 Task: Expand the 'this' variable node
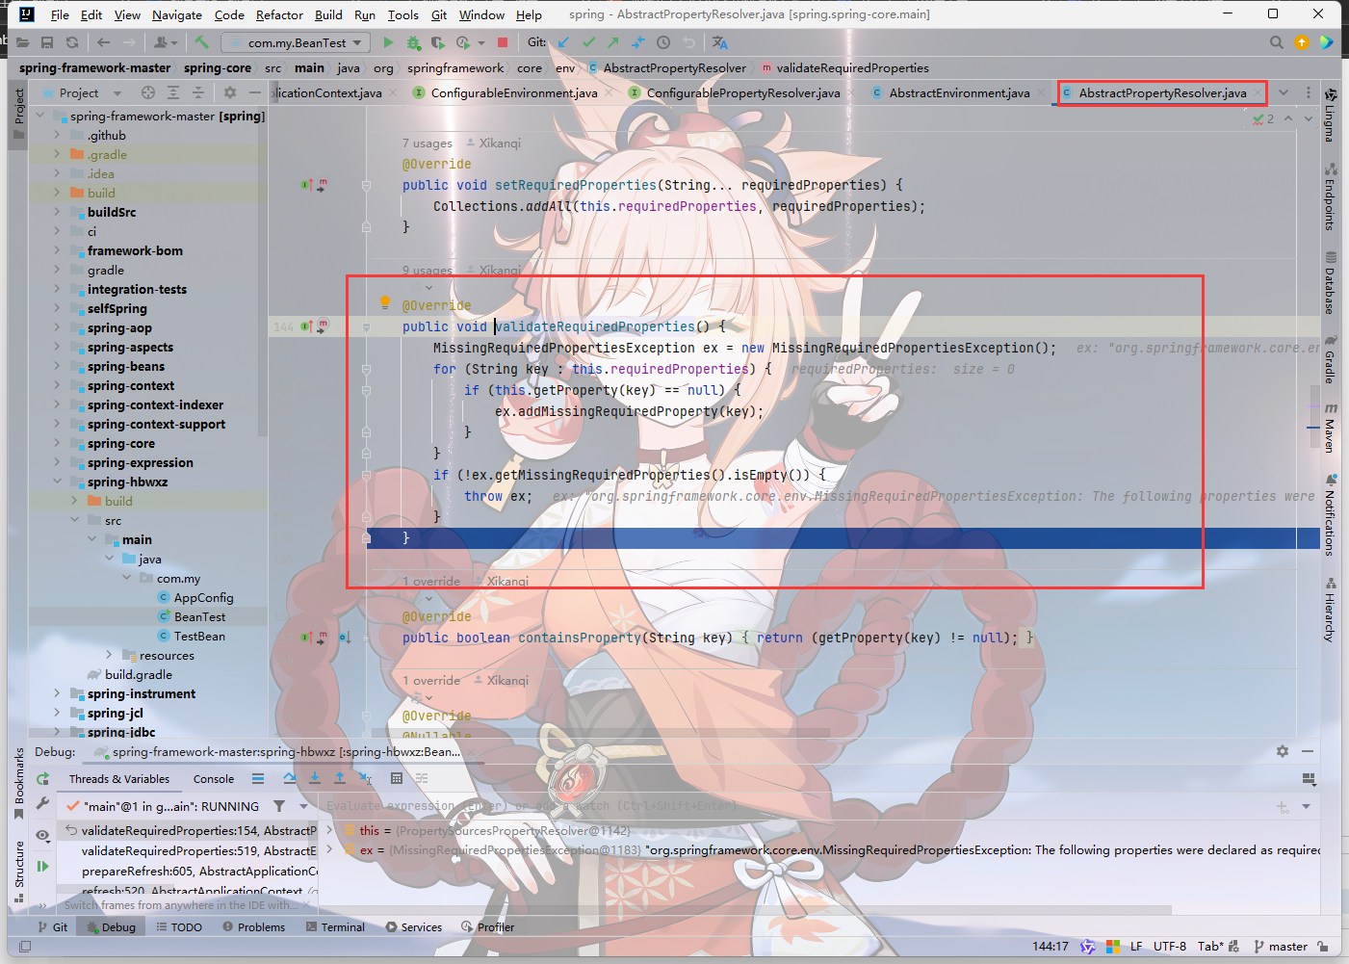329,830
